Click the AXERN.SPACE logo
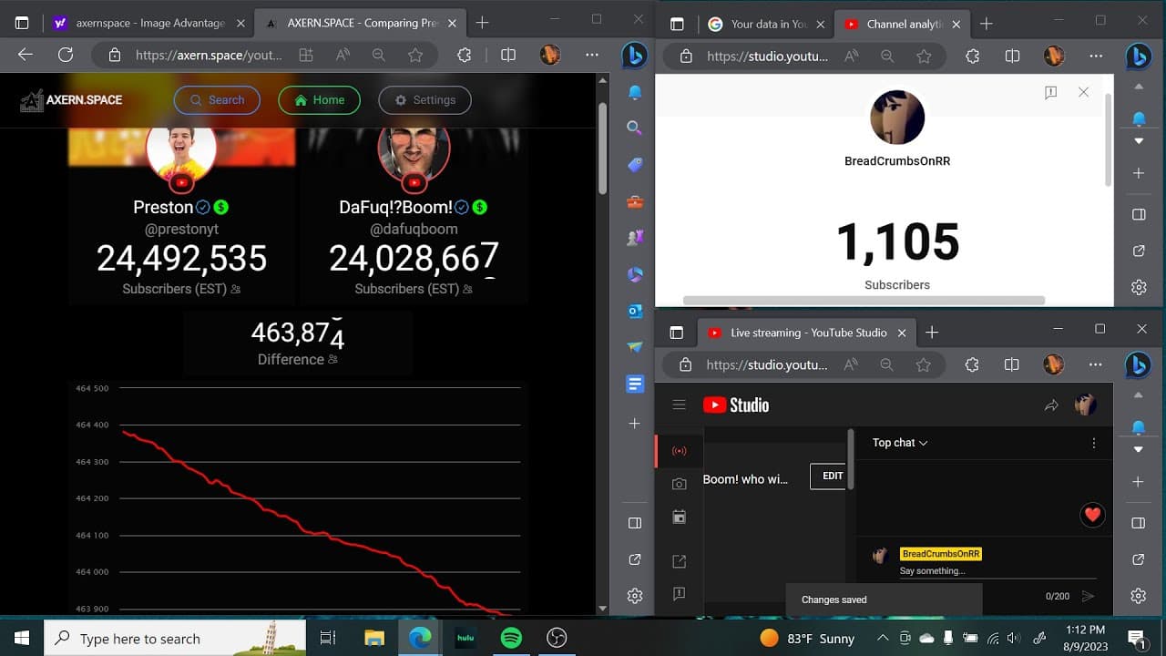1166x656 pixels. click(71, 100)
